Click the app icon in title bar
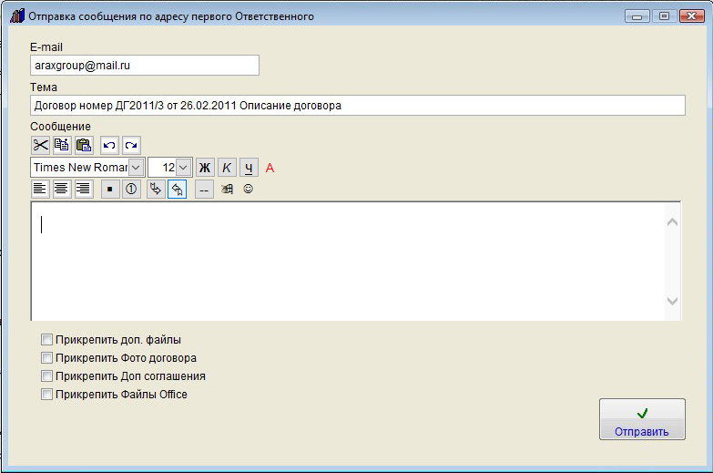This screenshot has height=473, width=713. (17, 15)
